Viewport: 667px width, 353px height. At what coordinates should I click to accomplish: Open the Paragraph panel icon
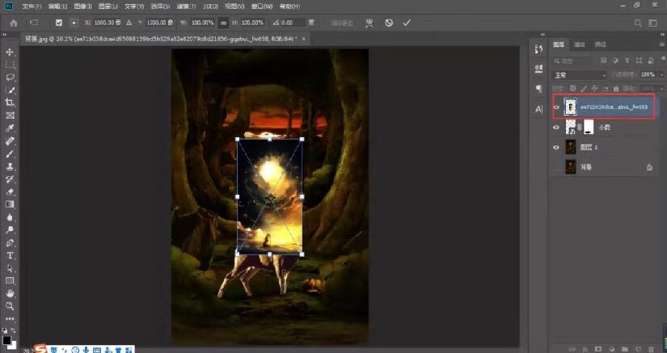(539, 89)
